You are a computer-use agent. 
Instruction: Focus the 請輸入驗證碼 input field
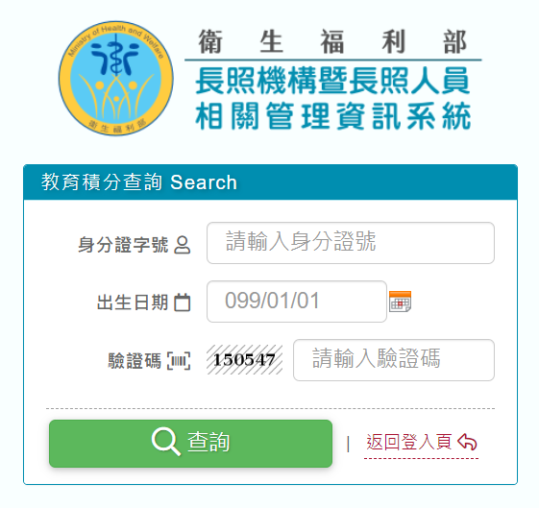(x=394, y=360)
